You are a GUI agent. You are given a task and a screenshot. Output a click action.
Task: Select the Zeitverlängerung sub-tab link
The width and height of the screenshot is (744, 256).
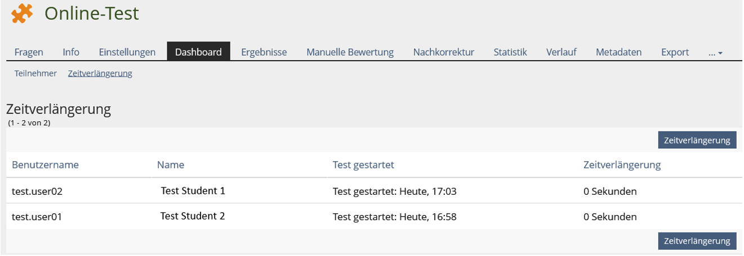100,74
